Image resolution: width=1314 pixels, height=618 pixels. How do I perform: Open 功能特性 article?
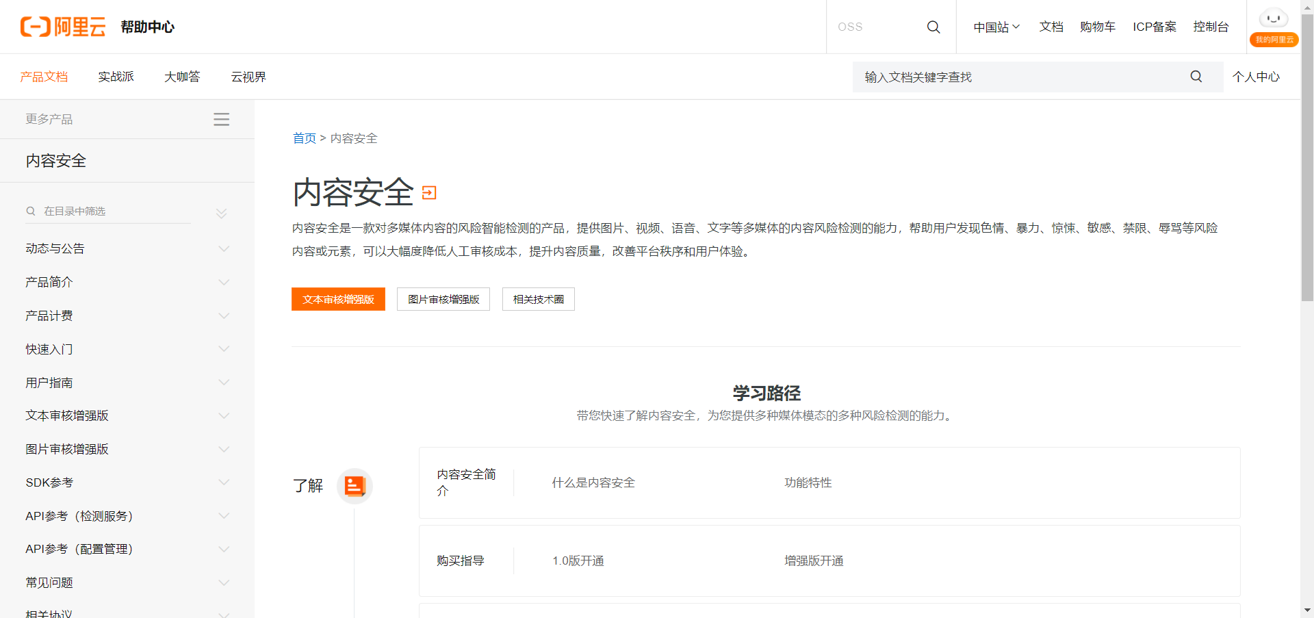point(808,482)
